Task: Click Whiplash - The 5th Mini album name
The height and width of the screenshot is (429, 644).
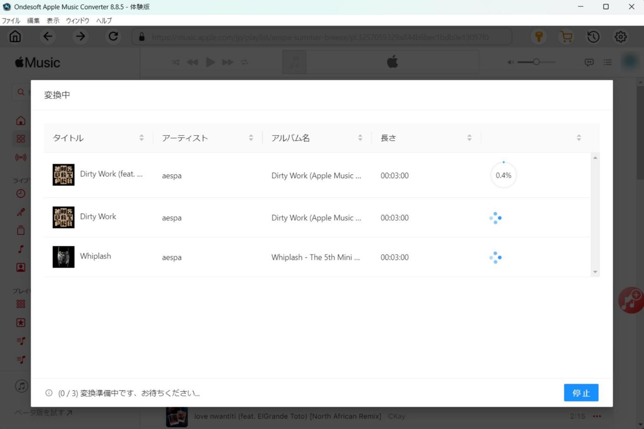Action: [316, 257]
